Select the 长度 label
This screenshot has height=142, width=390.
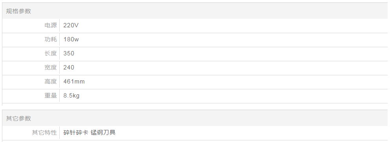point(51,53)
